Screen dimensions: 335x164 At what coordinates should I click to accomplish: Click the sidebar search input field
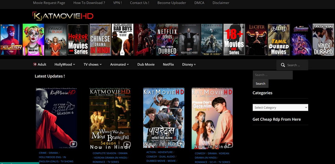click(272, 75)
